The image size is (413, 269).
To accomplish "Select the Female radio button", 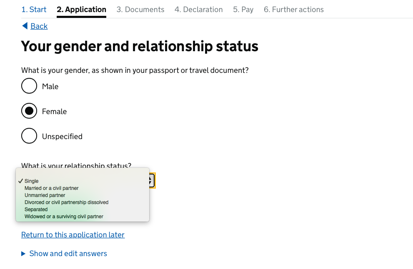I will pos(29,111).
